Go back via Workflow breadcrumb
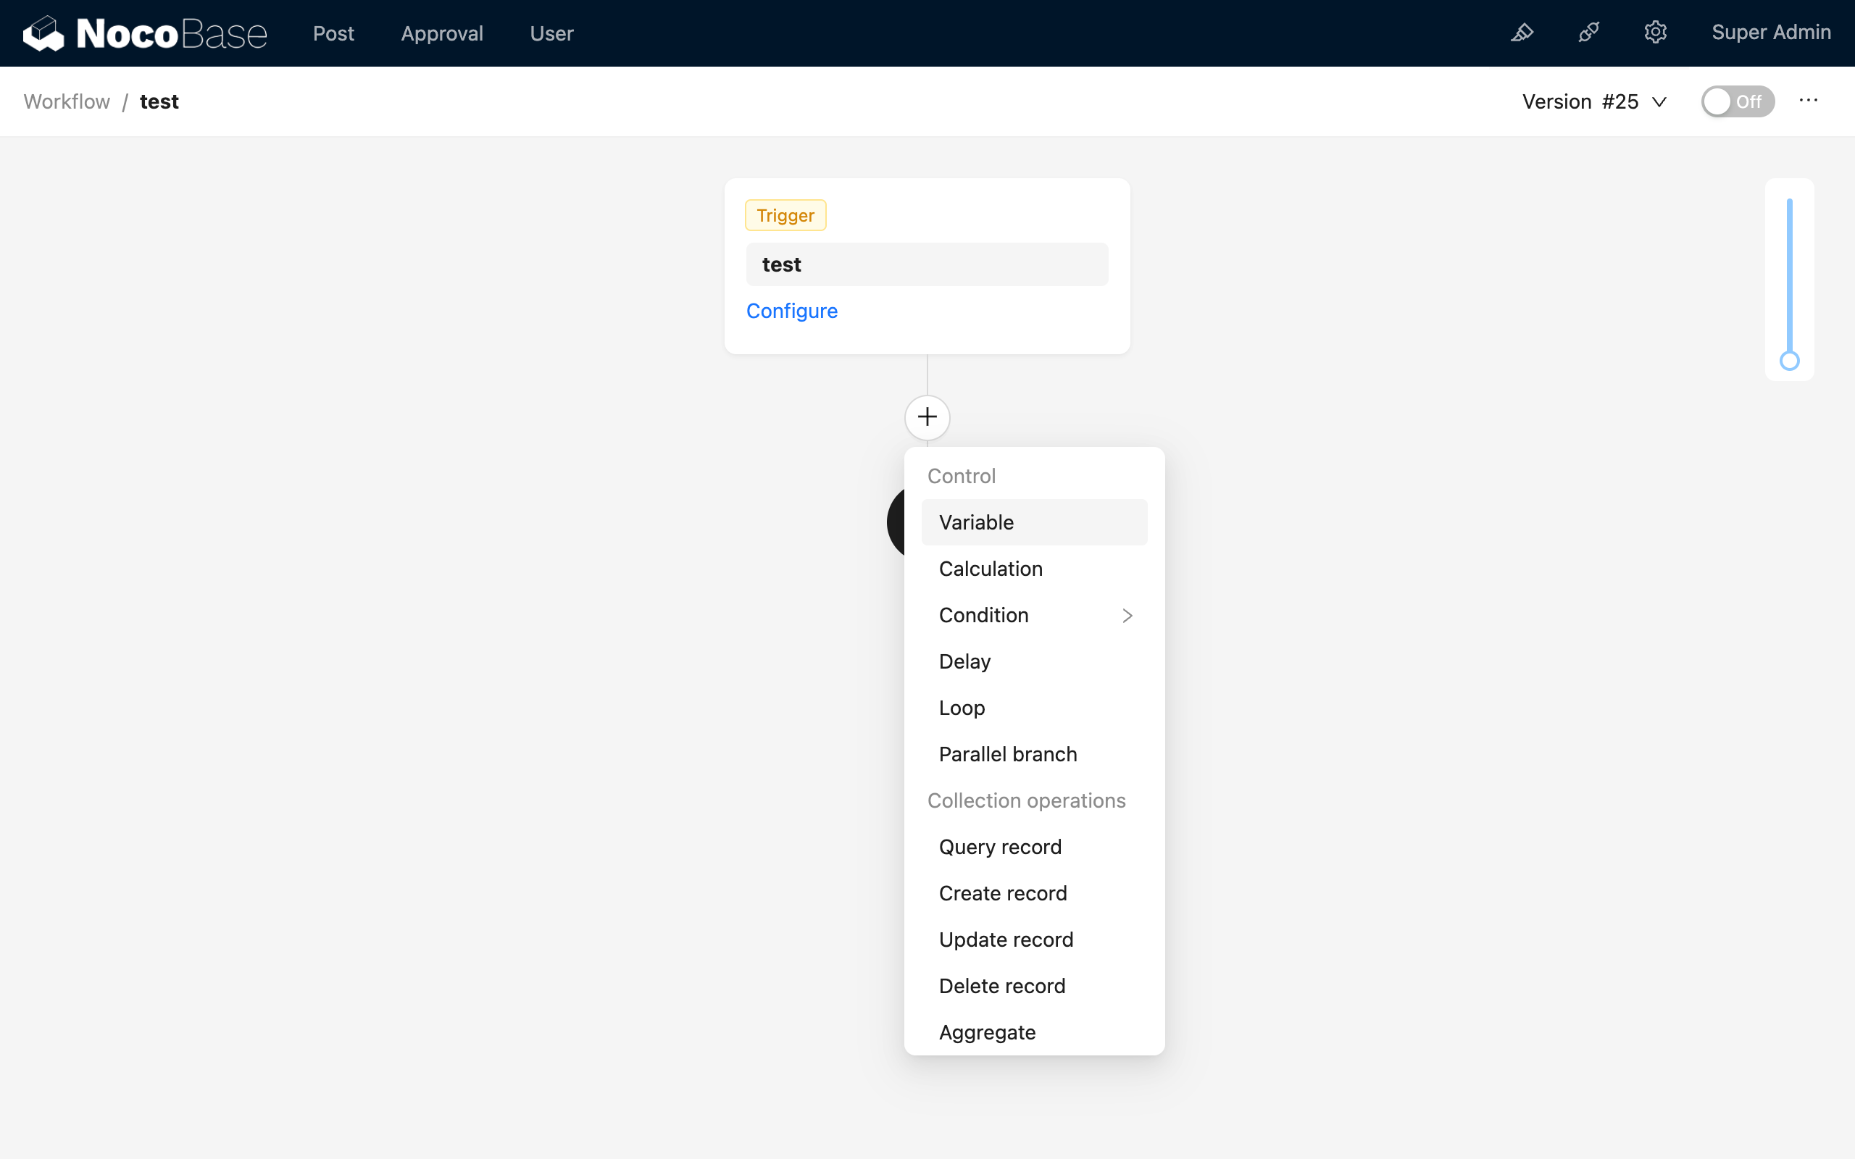Screen dimensions: 1855x1159 click(67, 102)
